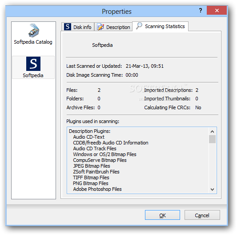Click the S icon on Disk info tab
237x235 pixels.
click(68, 27)
